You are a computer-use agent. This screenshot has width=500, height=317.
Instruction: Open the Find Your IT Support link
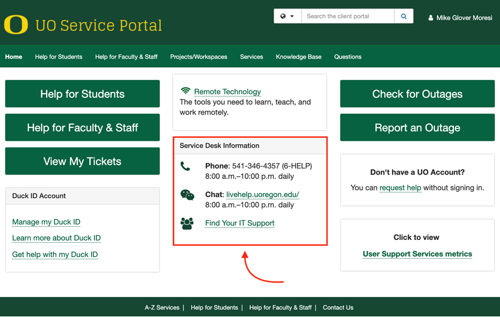point(240,223)
